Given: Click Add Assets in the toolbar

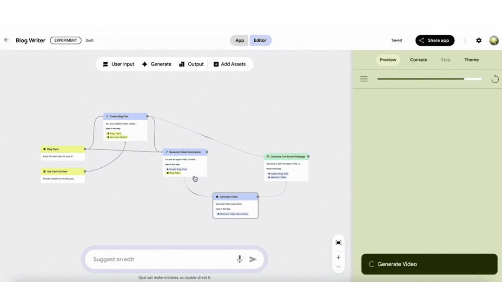Looking at the screenshot, I should [x=230, y=64].
